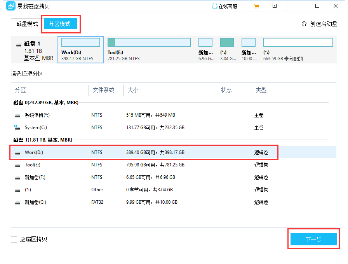Click the drive icon beside 系统保留(*:)
This screenshot has height=264, width=348.
tap(17, 115)
